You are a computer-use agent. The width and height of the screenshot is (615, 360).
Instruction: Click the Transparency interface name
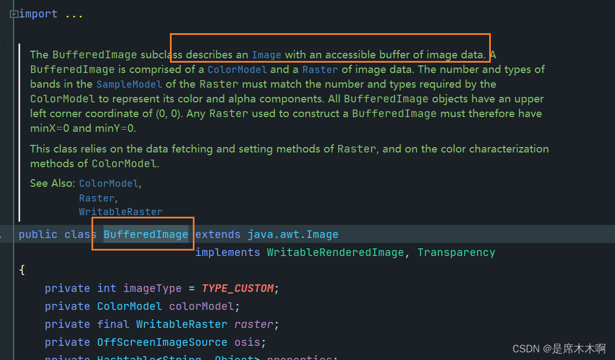tap(456, 252)
